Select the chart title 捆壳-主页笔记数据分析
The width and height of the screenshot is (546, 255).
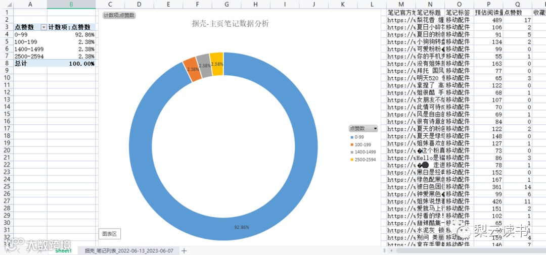coord(230,24)
